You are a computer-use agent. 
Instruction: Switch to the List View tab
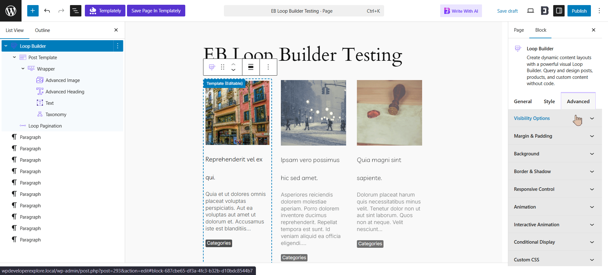(x=15, y=30)
